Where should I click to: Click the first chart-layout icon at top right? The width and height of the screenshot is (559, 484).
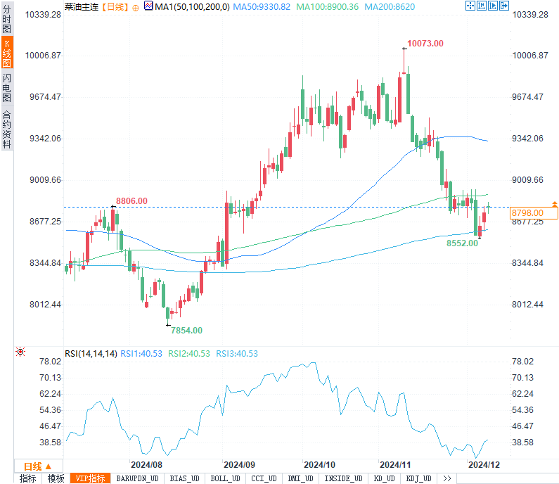coord(470,6)
